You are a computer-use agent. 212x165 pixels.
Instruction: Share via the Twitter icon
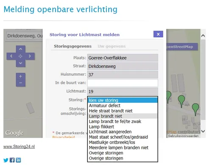(x=6, y=160)
